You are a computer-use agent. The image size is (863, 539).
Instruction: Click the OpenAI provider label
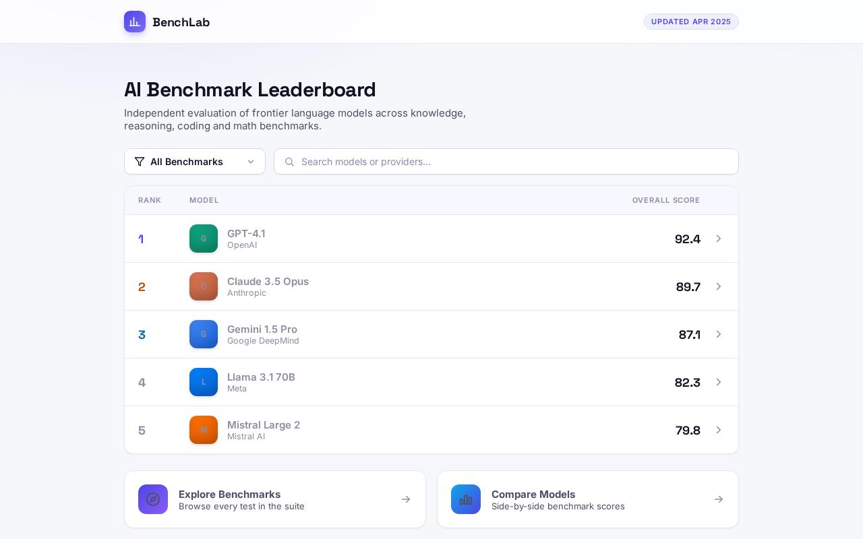(242, 245)
